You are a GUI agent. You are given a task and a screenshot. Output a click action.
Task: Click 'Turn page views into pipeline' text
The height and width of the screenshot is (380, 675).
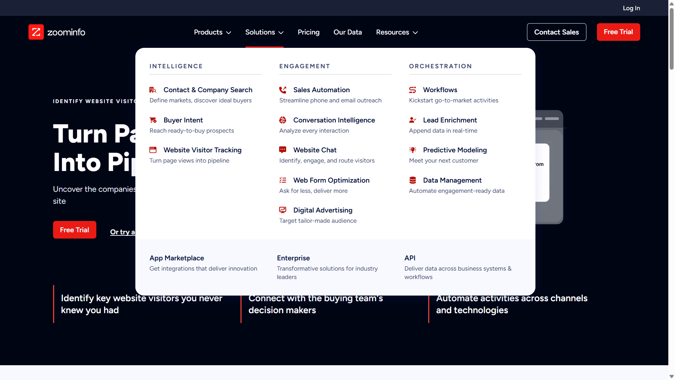[x=189, y=160]
